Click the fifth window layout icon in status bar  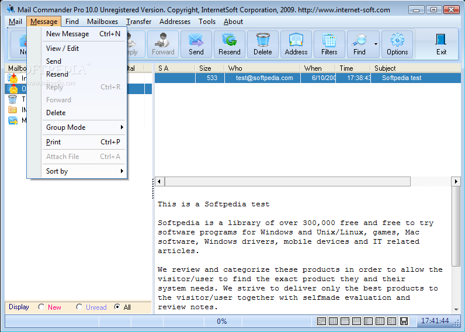point(368,321)
